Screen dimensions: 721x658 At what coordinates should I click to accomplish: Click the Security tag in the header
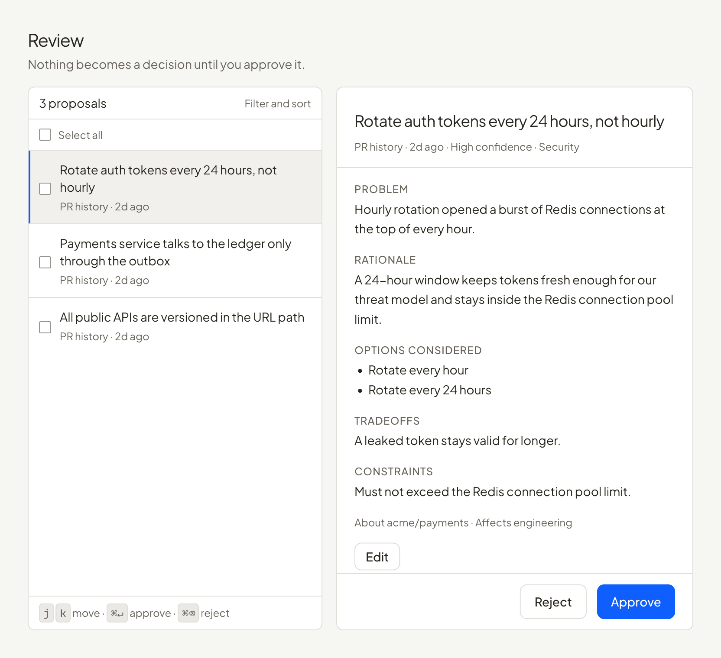click(x=559, y=147)
